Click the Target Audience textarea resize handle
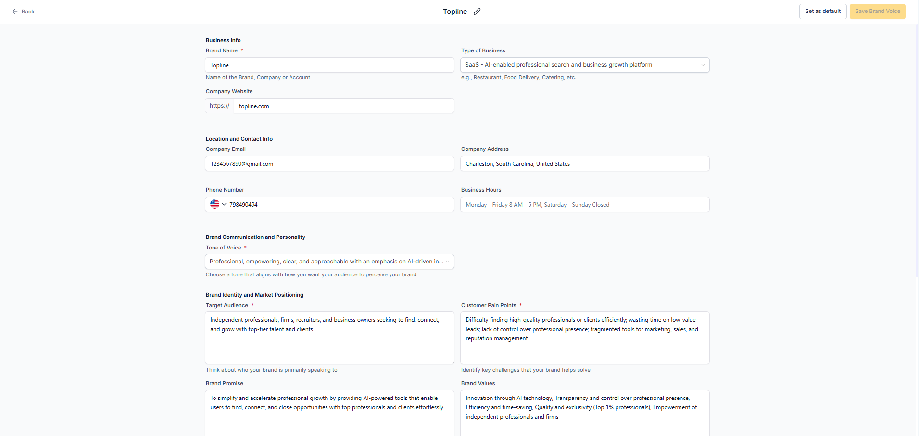 point(452,362)
